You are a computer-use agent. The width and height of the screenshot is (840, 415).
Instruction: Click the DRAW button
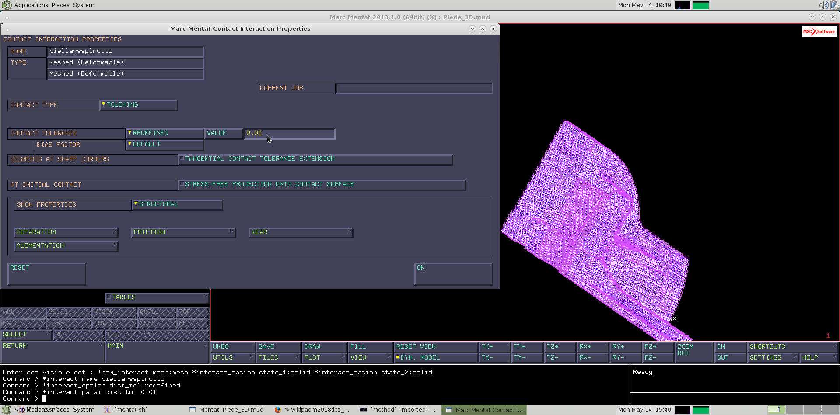pyautogui.click(x=324, y=347)
